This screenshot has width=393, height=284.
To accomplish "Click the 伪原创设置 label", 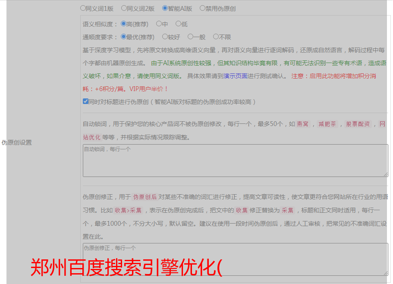I will [16, 142].
